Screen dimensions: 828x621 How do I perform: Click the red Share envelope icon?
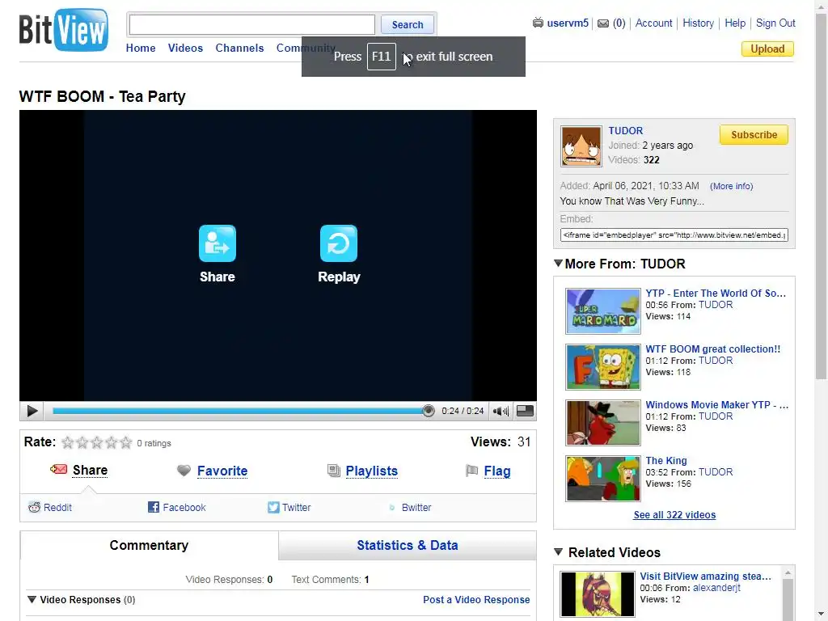coord(58,469)
